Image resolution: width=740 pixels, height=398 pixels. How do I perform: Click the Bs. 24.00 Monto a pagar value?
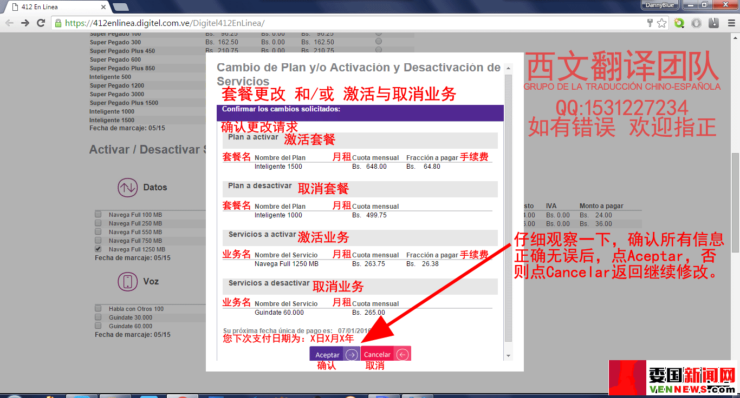pos(596,215)
